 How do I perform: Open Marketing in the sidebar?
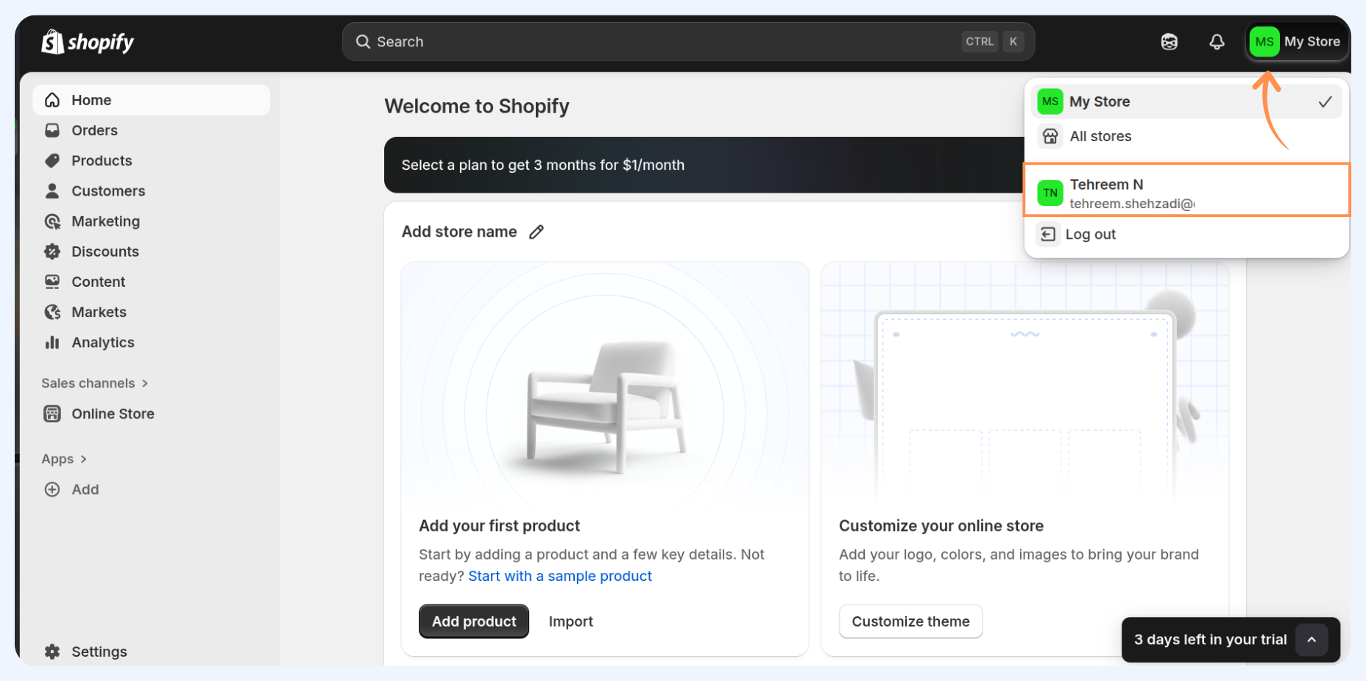[152, 221]
